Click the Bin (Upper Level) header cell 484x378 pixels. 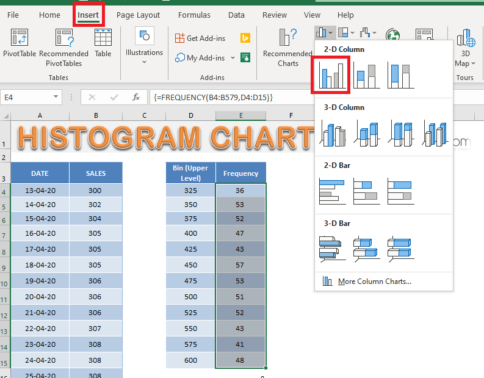190,173
